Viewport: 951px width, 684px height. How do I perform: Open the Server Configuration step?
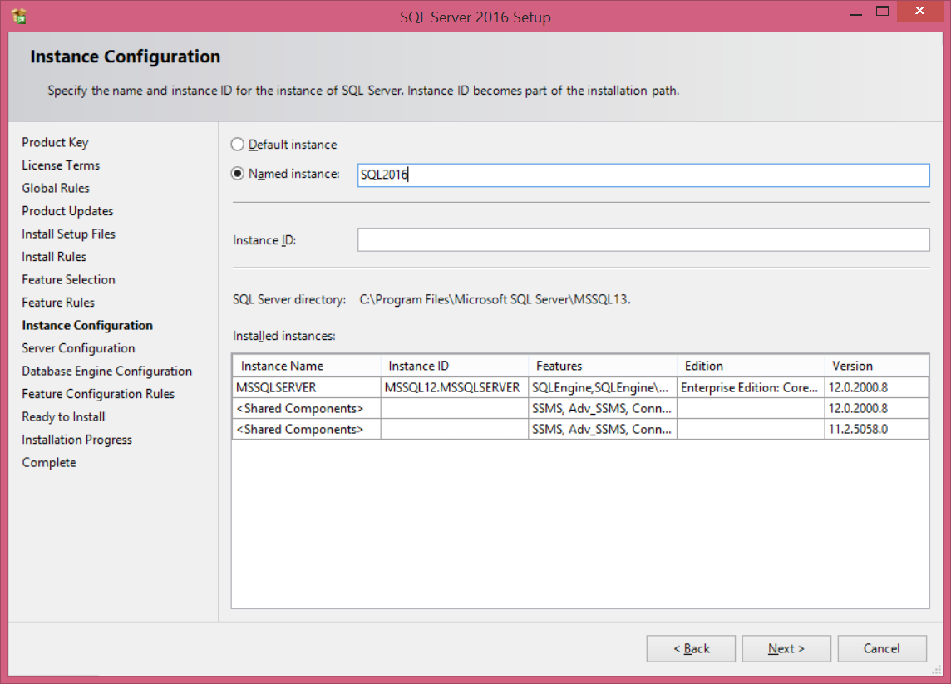pyautogui.click(x=78, y=348)
